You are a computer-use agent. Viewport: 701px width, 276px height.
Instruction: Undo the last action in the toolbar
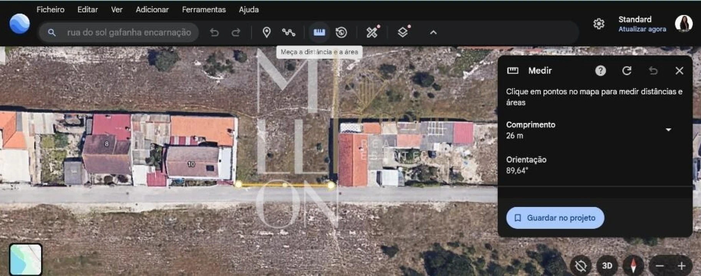pos(214,33)
